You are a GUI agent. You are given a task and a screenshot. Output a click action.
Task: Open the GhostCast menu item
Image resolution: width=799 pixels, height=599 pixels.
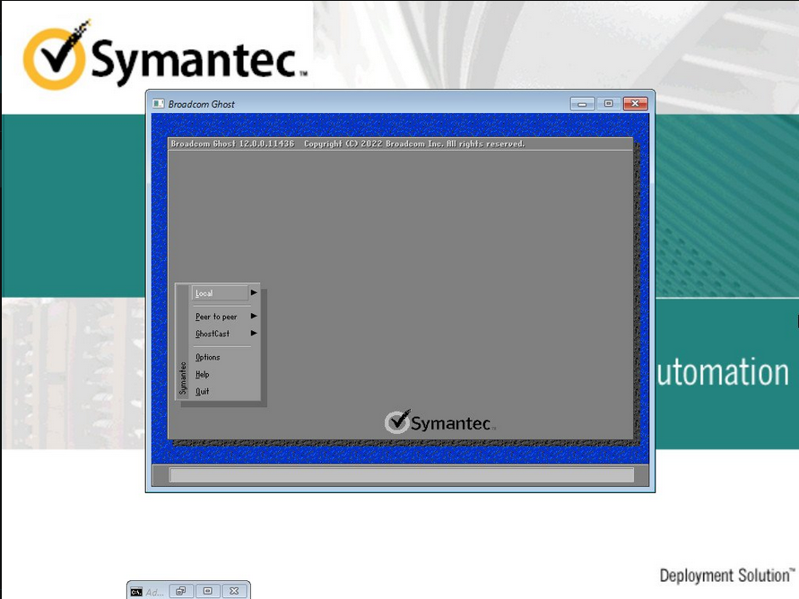pyautogui.click(x=213, y=334)
